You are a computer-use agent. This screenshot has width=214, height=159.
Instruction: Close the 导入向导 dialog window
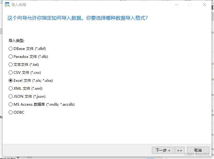(204, 5)
